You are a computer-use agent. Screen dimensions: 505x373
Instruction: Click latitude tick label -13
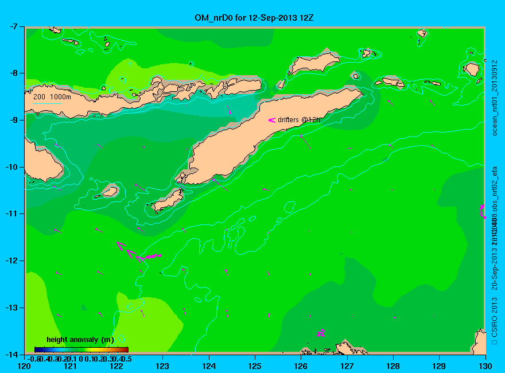point(11,308)
